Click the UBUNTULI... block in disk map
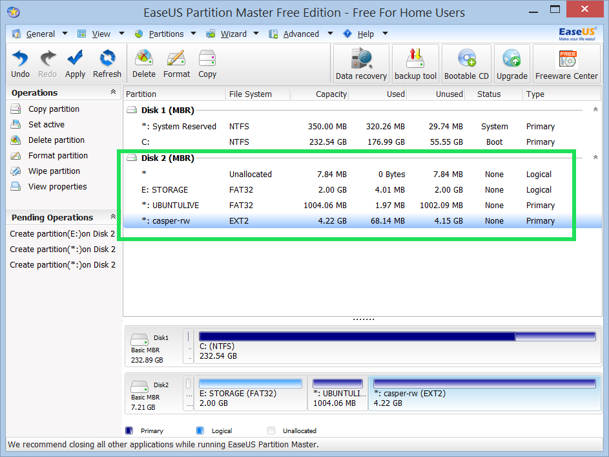This screenshot has height=457, width=609. pos(338,393)
